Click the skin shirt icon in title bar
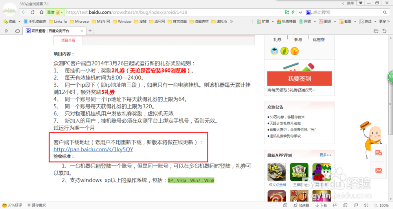The image size is (393, 209). (360, 3)
